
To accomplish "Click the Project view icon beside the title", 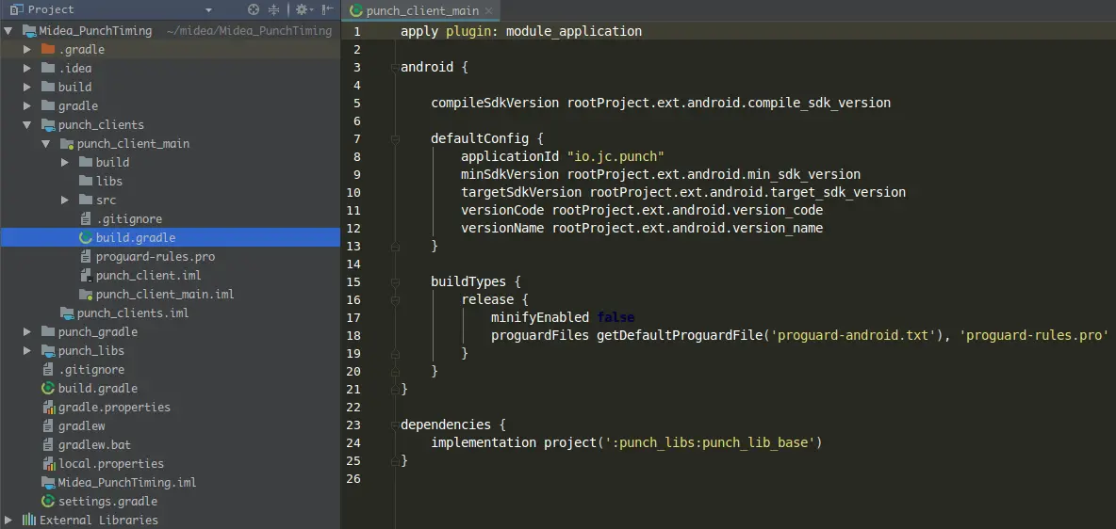I will [16, 10].
